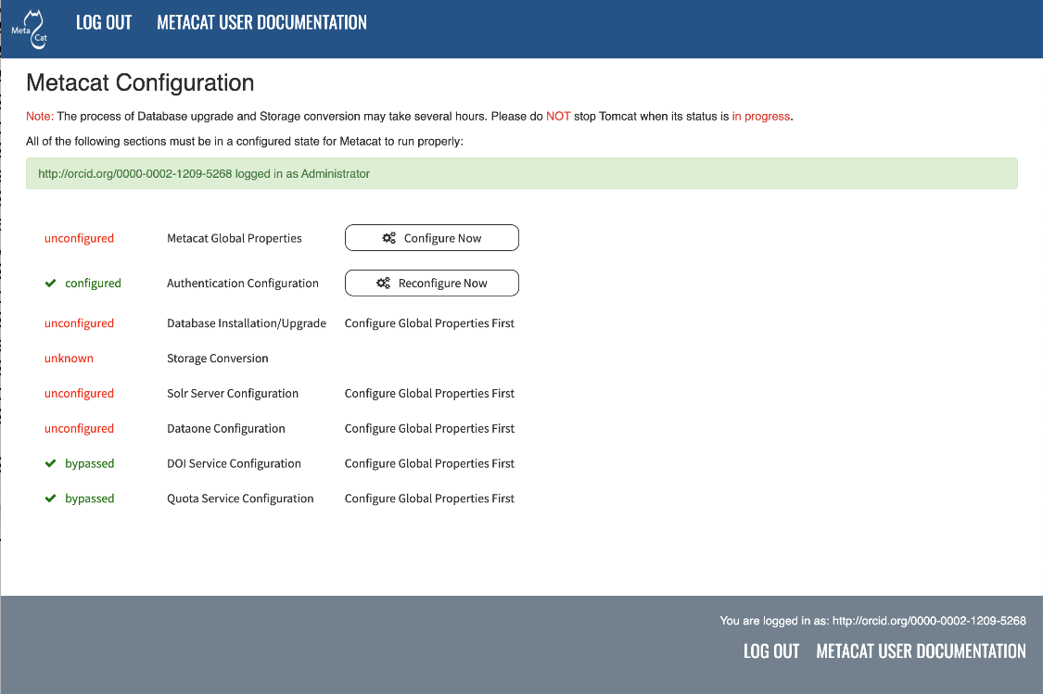Click unconfigured status for Metacat Global Properties
Screen dimensions: 1043x694
pyautogui.click(x=79, y=238)
